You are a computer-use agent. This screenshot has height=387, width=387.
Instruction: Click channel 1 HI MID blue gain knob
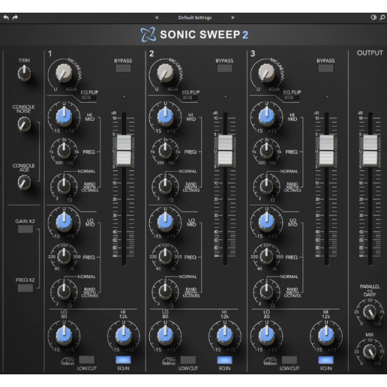pyautogui.click(x=64, y=116)
